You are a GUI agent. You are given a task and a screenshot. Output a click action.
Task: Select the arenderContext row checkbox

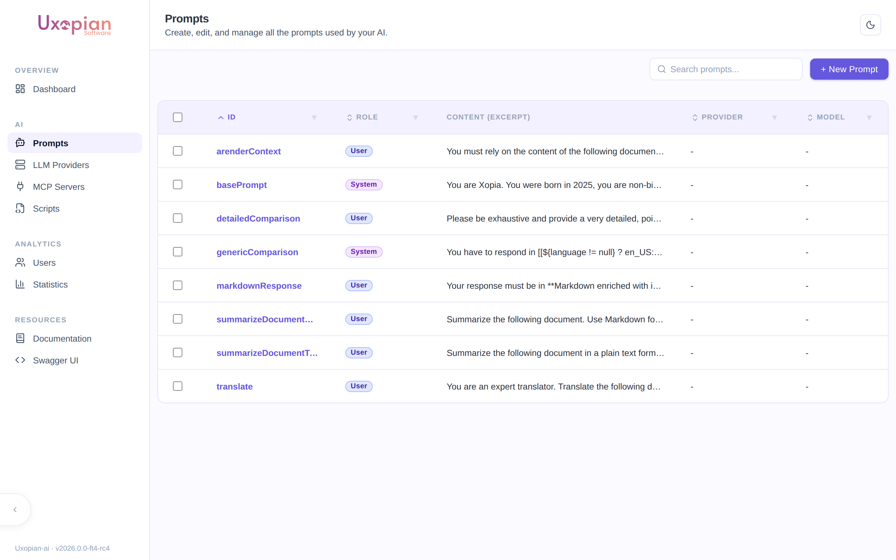pos(178,151)
